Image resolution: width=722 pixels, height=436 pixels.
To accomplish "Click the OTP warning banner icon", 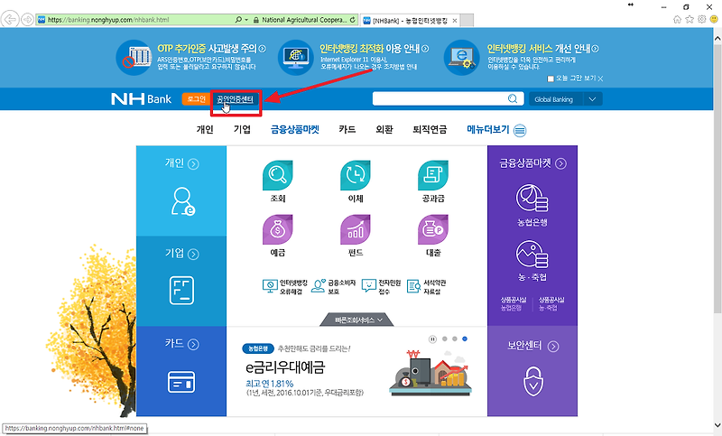I will (x=134, y=58).
